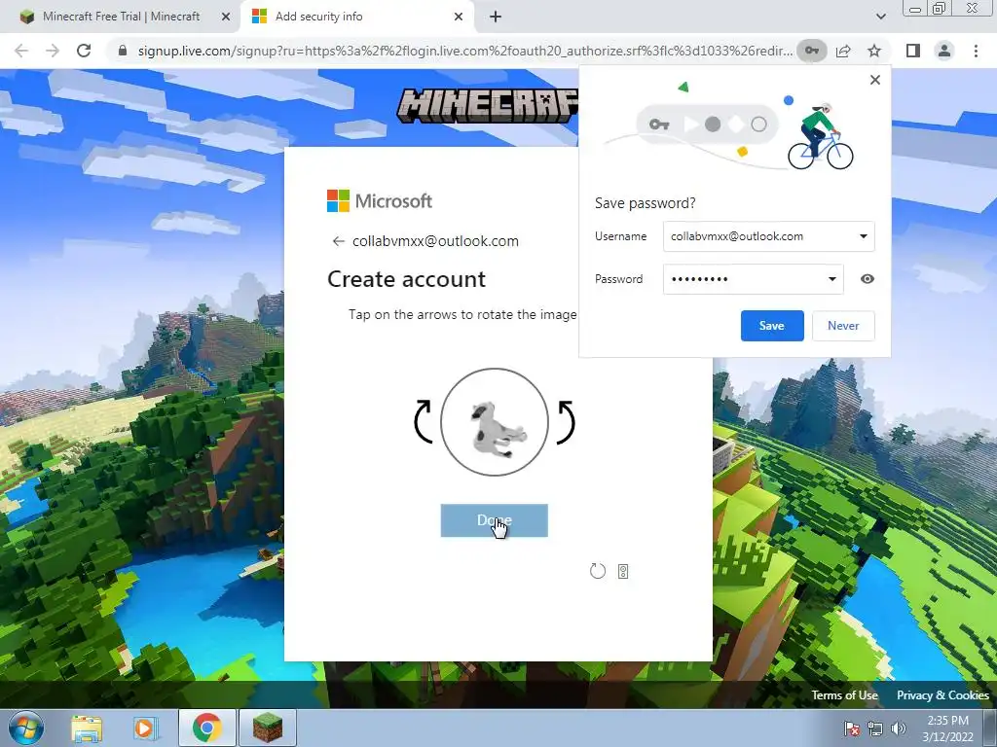
Task: Close the Minecraft Free Trial tab
Action: click(226, 17)
